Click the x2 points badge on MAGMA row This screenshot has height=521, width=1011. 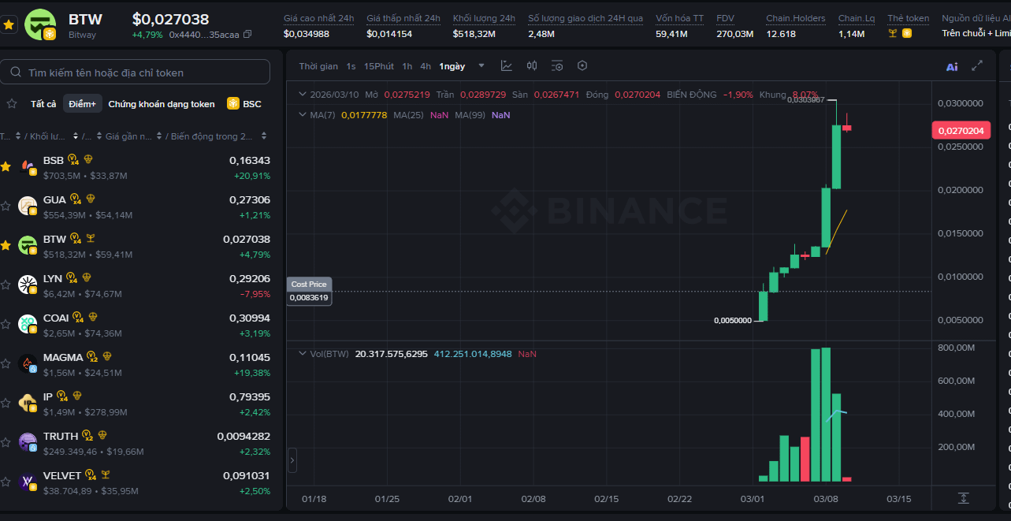click(x=92, y=357)
